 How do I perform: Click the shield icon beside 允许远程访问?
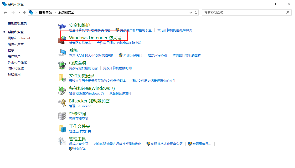[x=121, y=55]
